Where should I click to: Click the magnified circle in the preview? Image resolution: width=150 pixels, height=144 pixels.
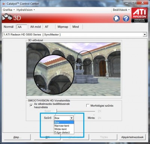pos(54,75)
